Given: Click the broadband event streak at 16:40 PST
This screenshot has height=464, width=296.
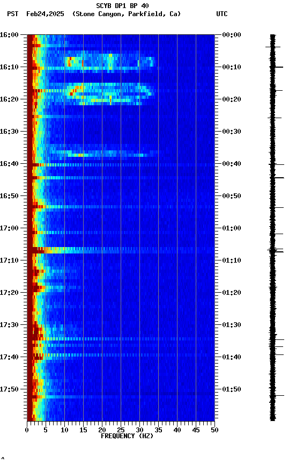Looking at the screenshot, I should coord(121,165).
